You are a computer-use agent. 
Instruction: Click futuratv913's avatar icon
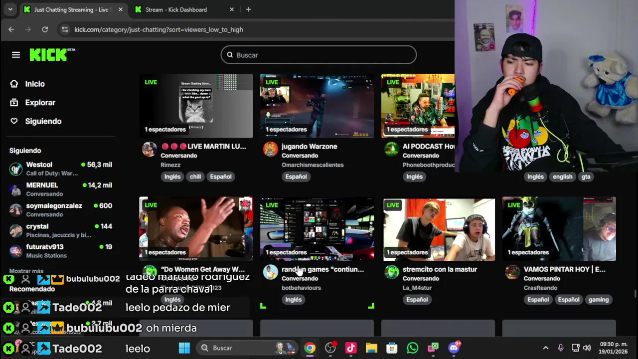(16, 251)
